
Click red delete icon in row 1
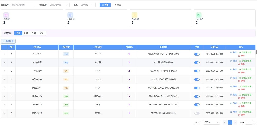tap(239, 56)
